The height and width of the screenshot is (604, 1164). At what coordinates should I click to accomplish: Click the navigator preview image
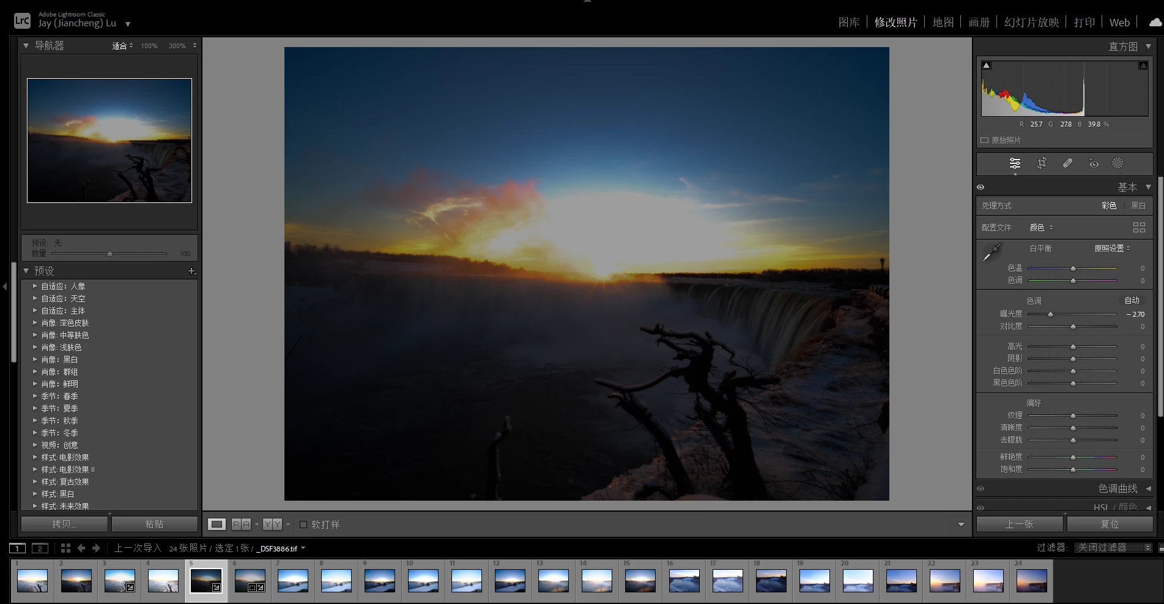pos(109,141)
